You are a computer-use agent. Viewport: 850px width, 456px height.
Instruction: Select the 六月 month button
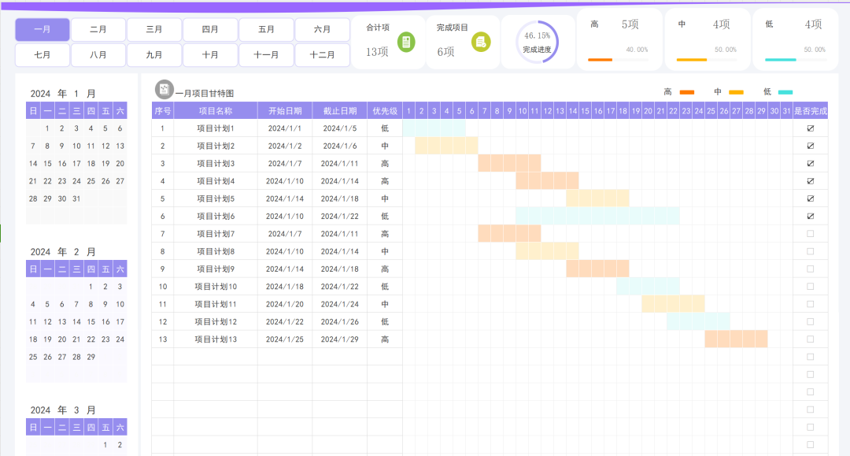click(x=322, y=29)
